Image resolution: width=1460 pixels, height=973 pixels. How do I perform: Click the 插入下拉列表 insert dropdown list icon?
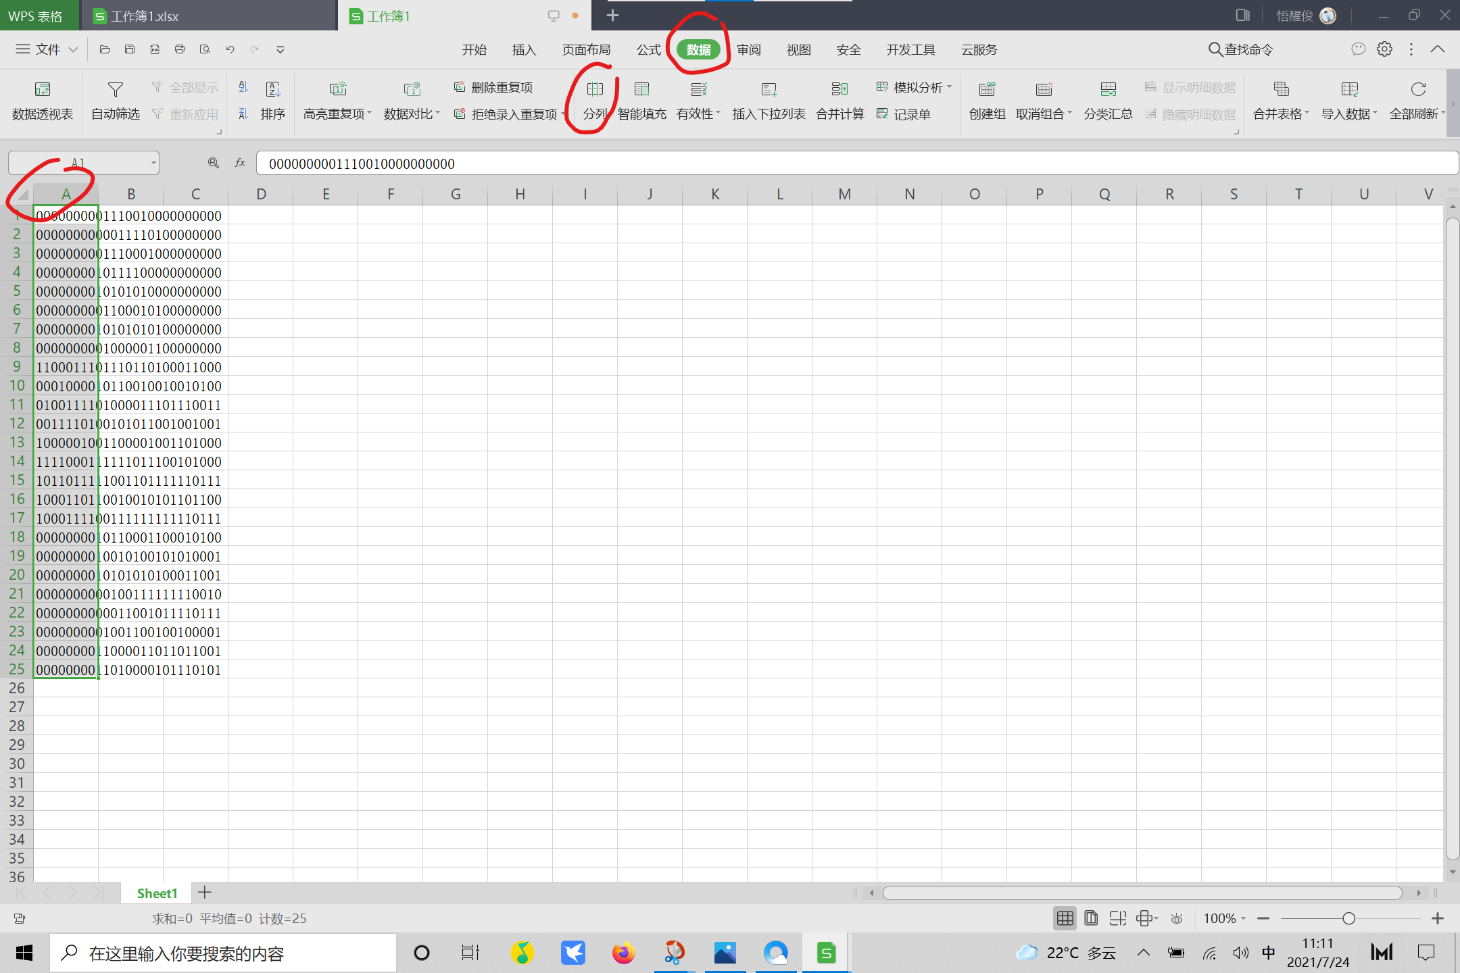[x=769, y=89]
